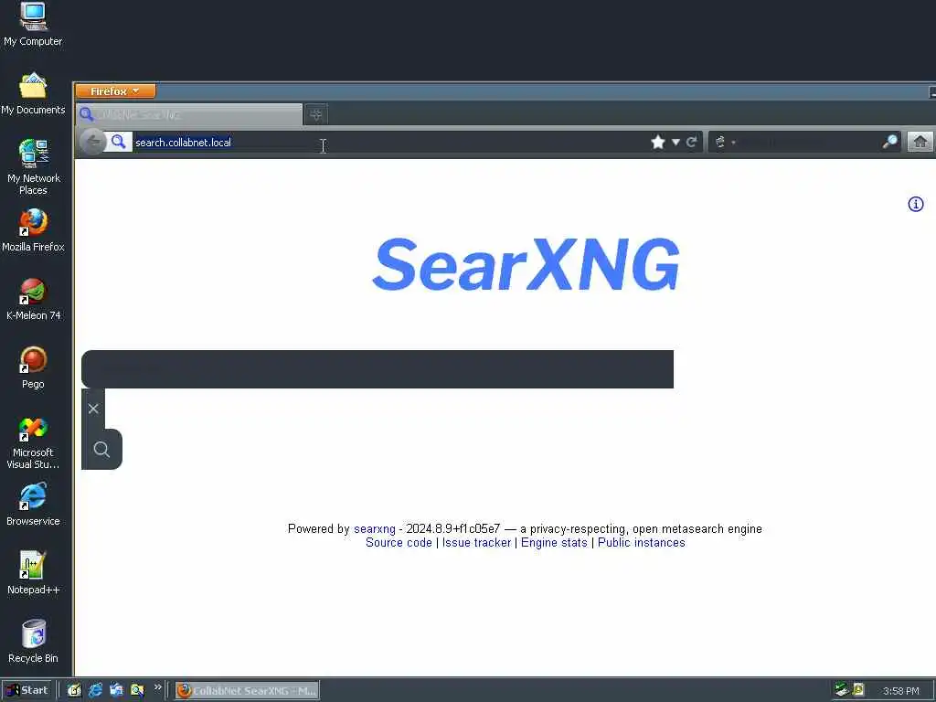The height and width of the screenshot is (702, 936).
Task: Open My Network Places desktop icon
Action: coord(33,167)
